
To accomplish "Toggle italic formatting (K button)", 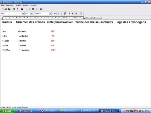I will tap(58, 14).
